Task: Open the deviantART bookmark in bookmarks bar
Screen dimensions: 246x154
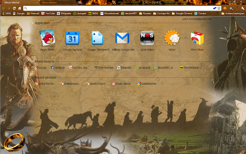Action: 129,13
